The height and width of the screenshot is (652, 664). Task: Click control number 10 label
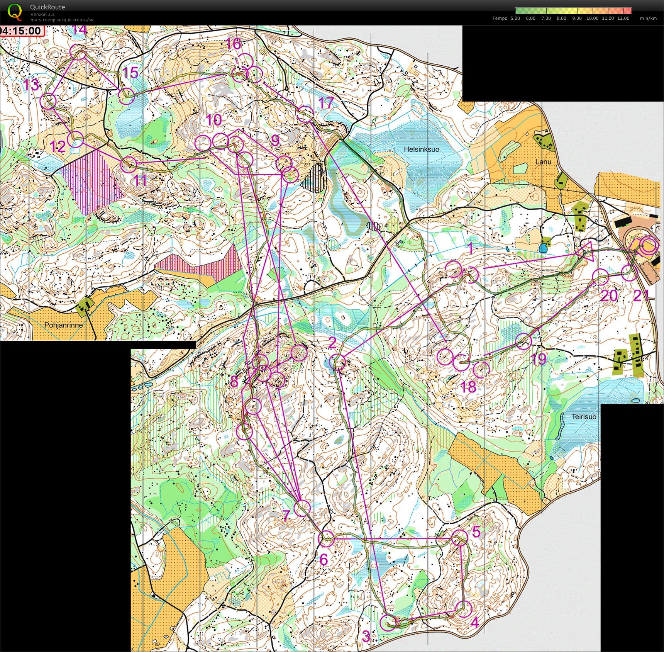[x=213, y=120]
